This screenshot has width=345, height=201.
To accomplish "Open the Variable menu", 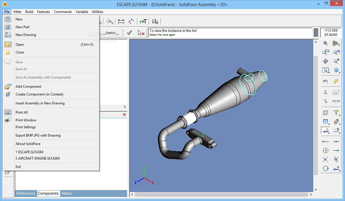I will (x=82, y=12).
